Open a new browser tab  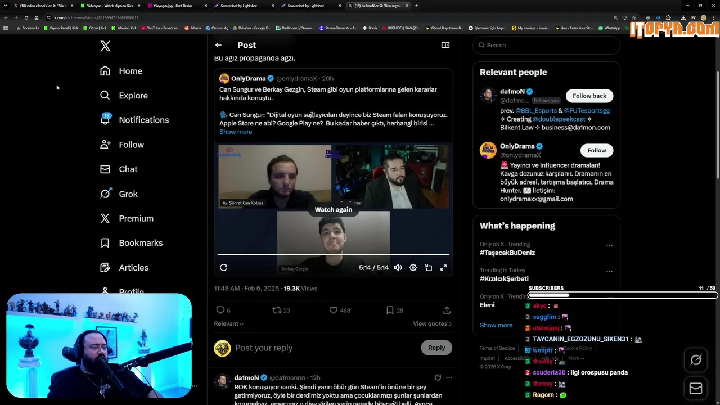(416, 6)
